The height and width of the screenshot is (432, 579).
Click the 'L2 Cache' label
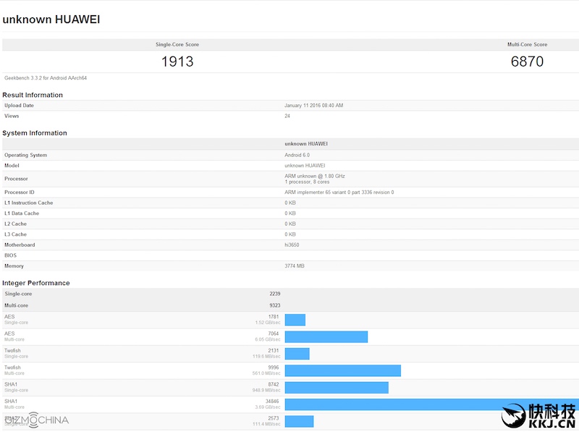point(15,224)
